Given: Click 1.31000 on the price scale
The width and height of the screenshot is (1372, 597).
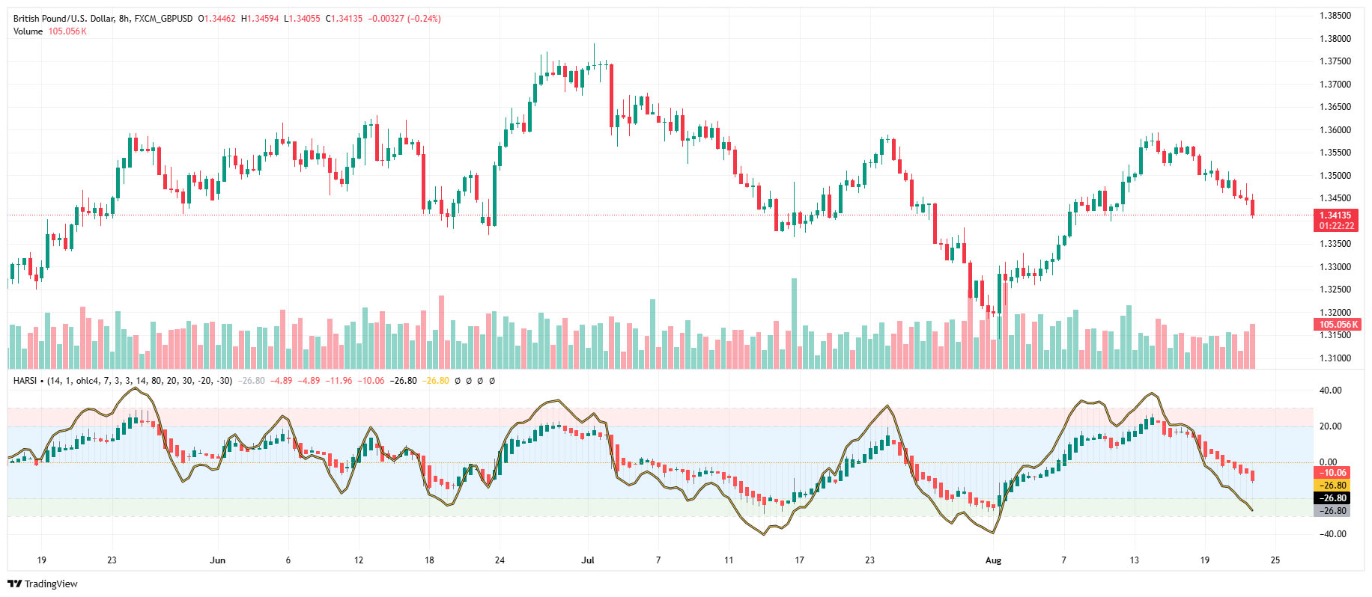Looking at the screenshot, I should point(1335,358).
